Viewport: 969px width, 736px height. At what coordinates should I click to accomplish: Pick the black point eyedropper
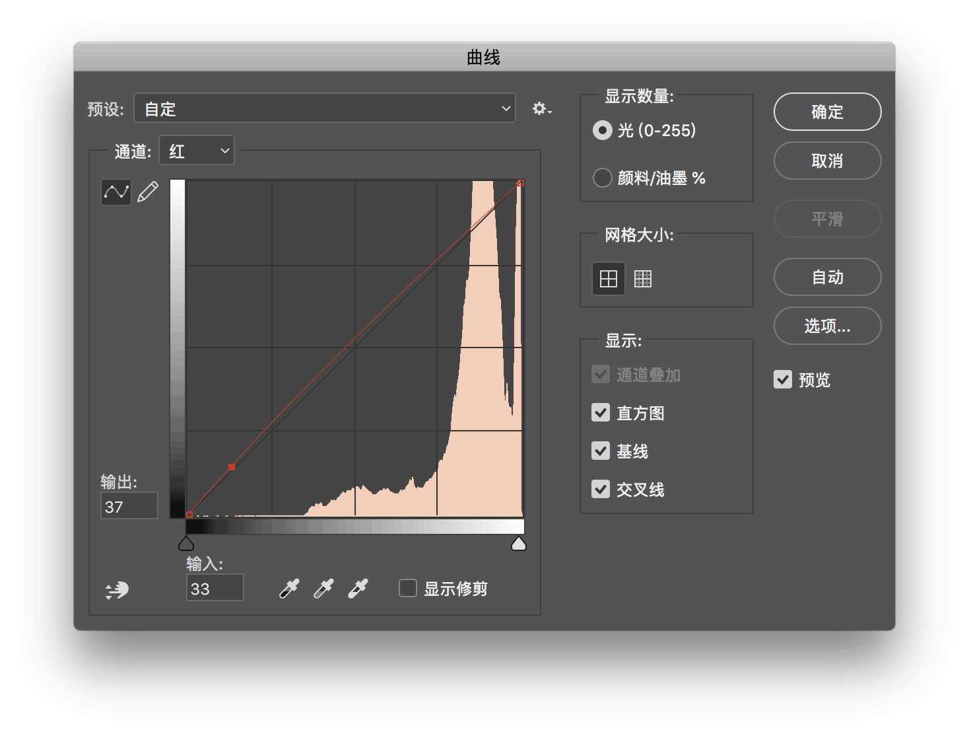pyautogui.click(x=289, y=588)
